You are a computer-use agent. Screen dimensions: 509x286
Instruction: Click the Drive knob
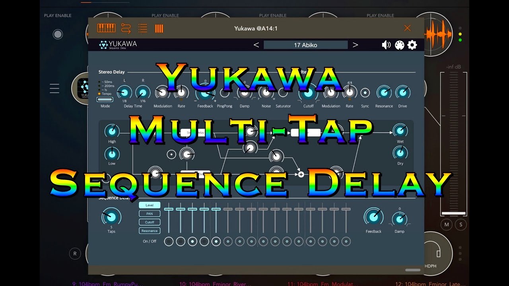tap(402, 93)
